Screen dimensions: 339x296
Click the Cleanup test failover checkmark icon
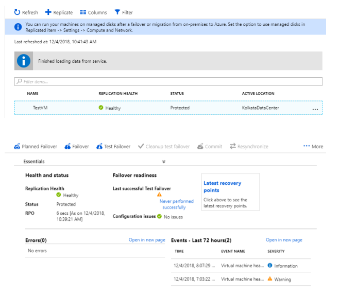(141, 146)
